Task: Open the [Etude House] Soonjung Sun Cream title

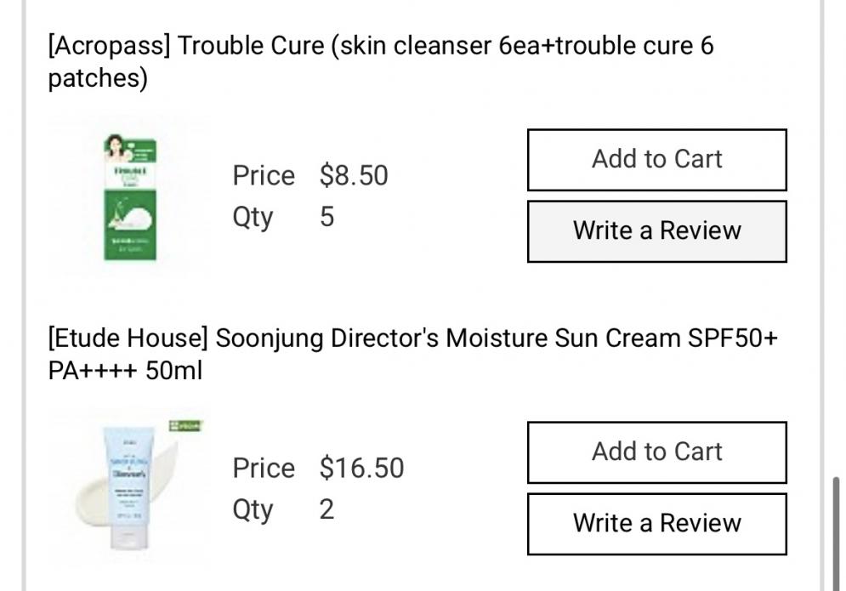Action: [x=412, y=354]
